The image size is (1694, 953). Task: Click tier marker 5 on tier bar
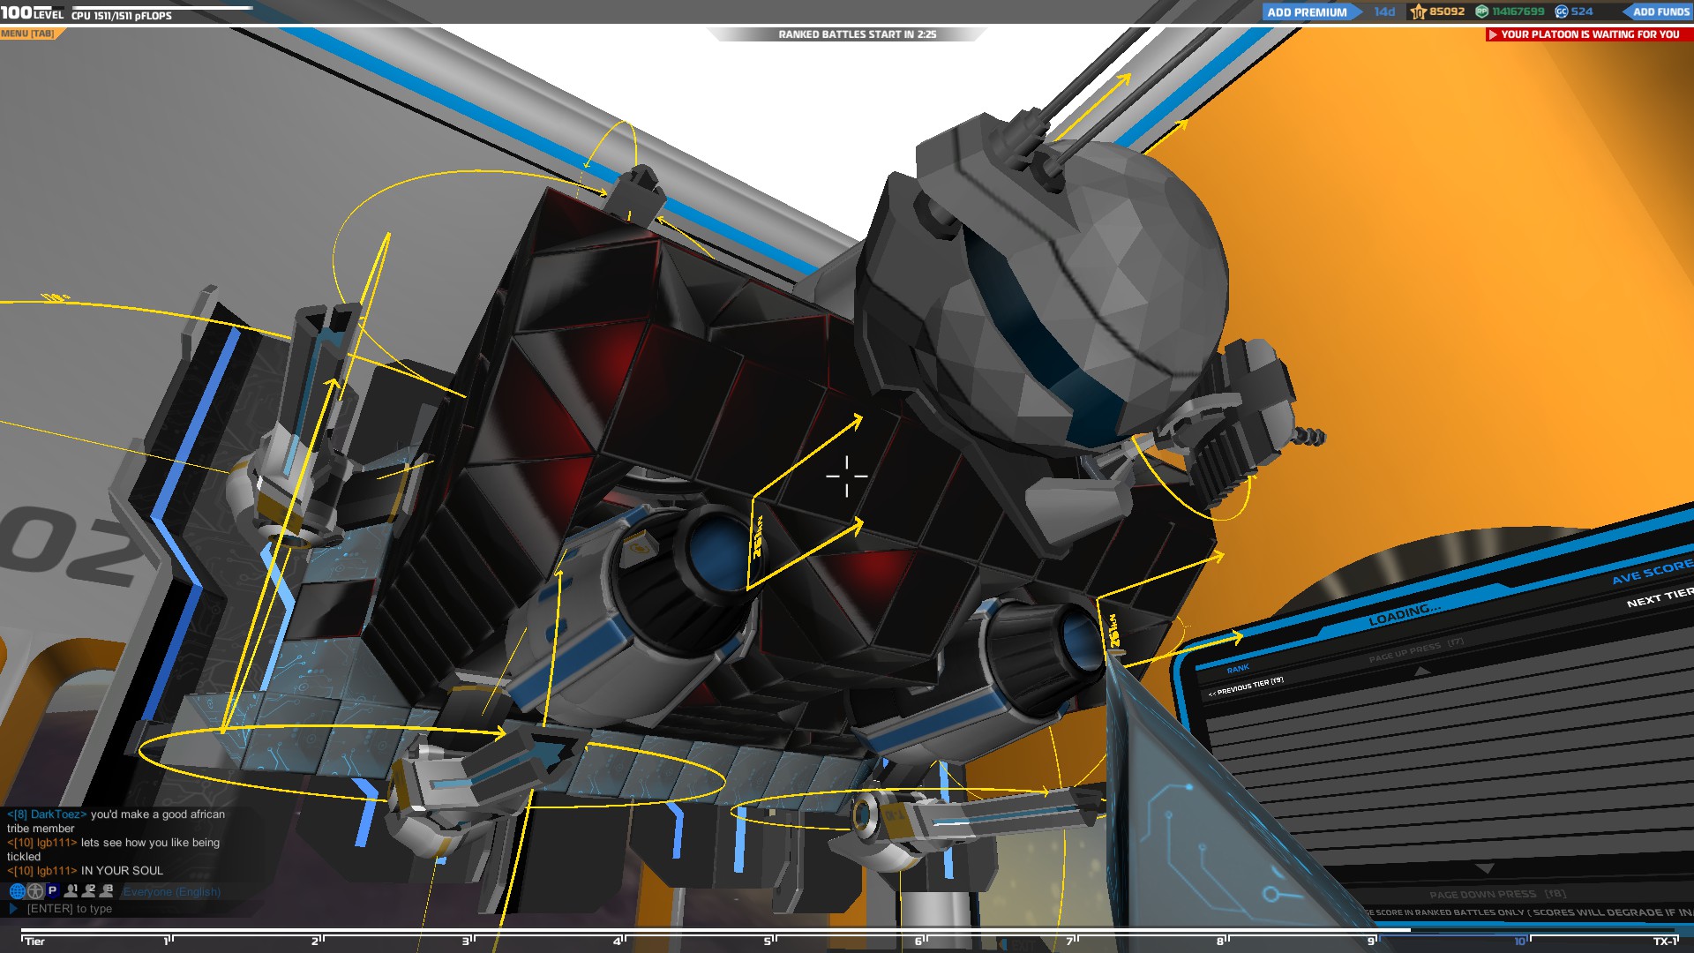click(x=769, y=942)
